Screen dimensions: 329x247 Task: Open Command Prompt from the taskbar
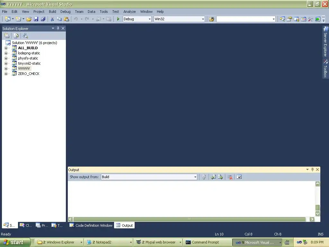207,242
